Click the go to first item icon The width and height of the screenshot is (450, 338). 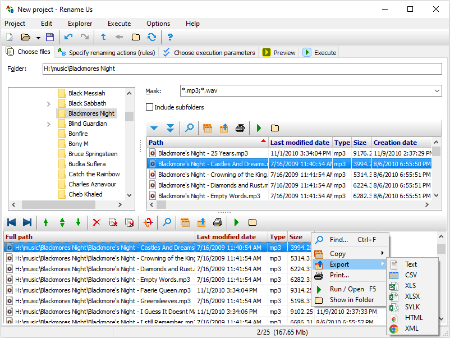[x=11, y=222]
